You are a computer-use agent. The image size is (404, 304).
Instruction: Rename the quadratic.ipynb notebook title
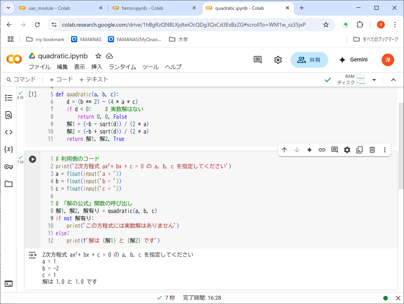pos(63,56)
